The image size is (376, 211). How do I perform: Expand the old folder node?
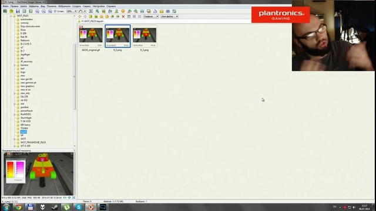pyautogui.click(x=15, y=104)
